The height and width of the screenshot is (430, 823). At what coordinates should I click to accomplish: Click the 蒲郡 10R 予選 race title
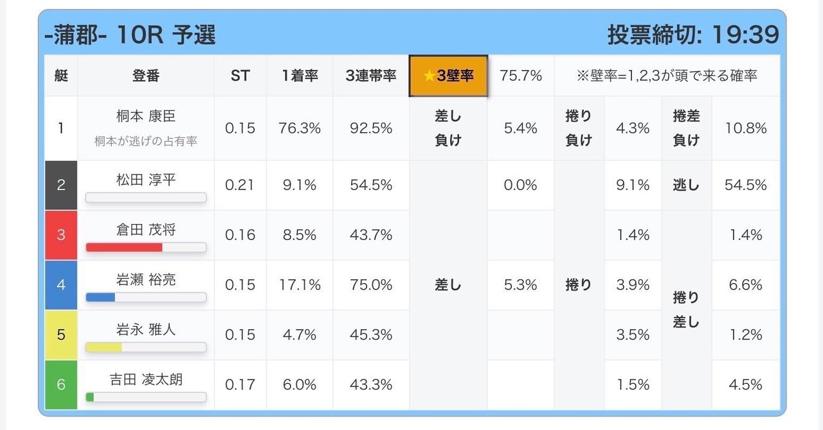(130, 35)
